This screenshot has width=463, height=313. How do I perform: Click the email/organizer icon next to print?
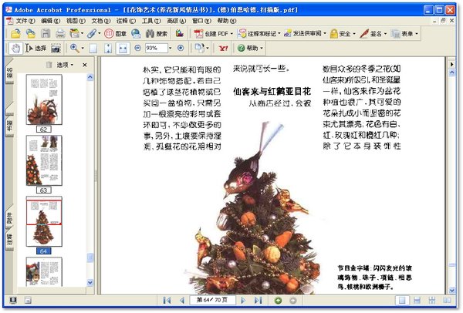point(75,34)
